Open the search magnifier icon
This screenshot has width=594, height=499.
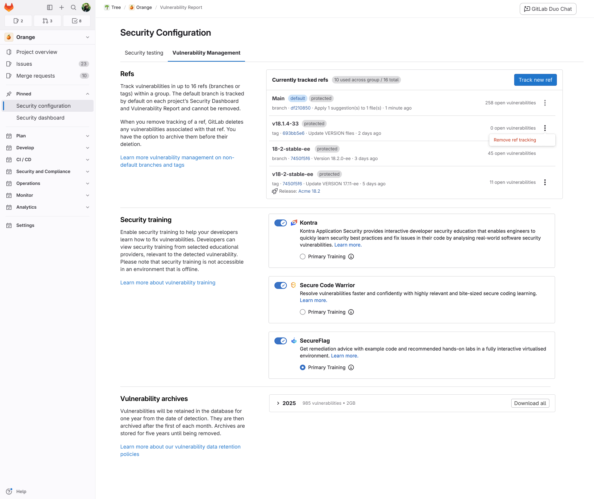(74, 7)
